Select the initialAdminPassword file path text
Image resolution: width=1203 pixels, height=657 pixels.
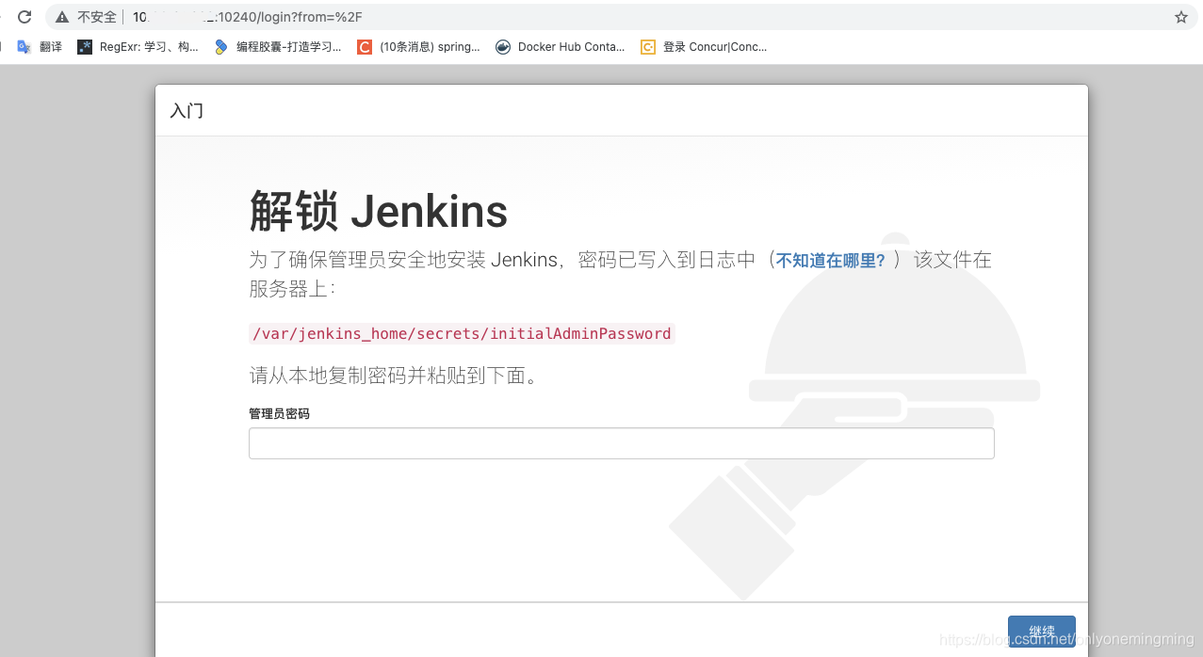(462, 333)
